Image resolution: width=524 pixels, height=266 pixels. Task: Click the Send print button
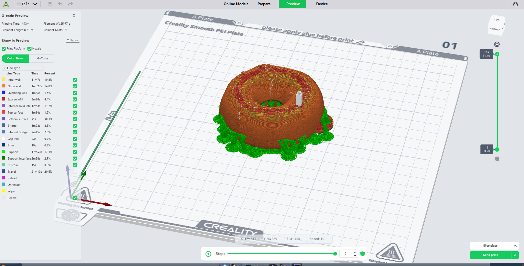point(490,255)
